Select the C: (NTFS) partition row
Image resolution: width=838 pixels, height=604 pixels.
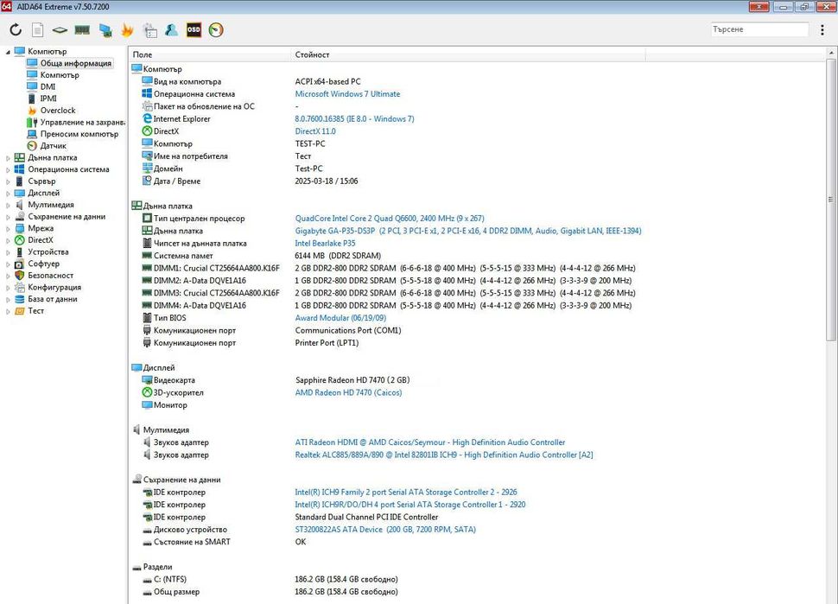(x=477, y=579)
